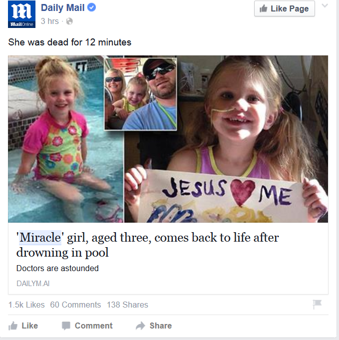This screenshot has width=339, height=340.
Task: Click the report flag icon
Action: tap(317, 304)
